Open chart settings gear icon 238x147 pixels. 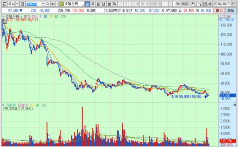click(x=210, y=4)
